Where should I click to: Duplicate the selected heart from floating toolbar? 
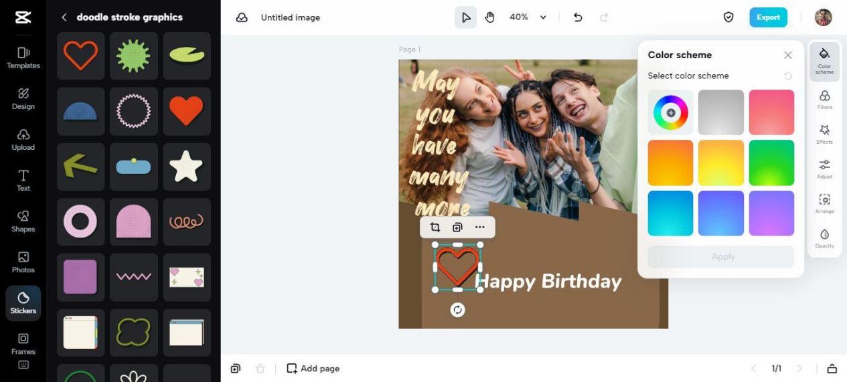click(457, 227)
